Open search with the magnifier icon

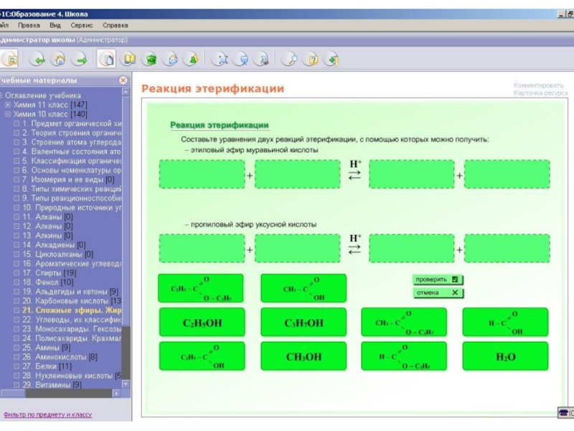tap(289, 59)
